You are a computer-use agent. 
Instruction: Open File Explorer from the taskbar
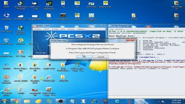click(x=27, y=101)
